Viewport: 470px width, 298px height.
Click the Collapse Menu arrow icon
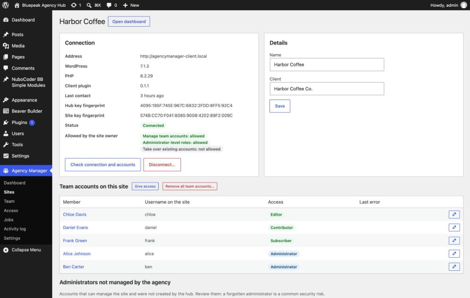(6, 250)
